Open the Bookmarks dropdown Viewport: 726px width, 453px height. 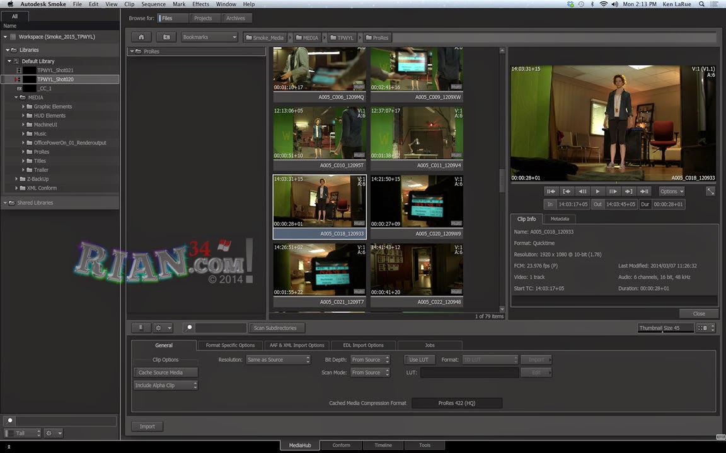coord(209,37)
